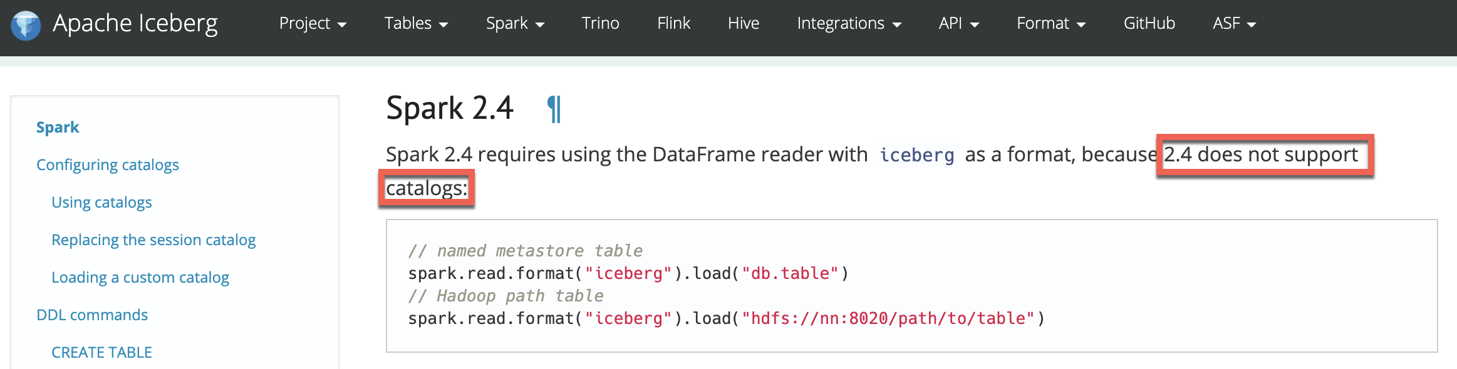Select Hive in the navigation bar
Viewport: 1457px width, 369px height.
tap(743, 23)
